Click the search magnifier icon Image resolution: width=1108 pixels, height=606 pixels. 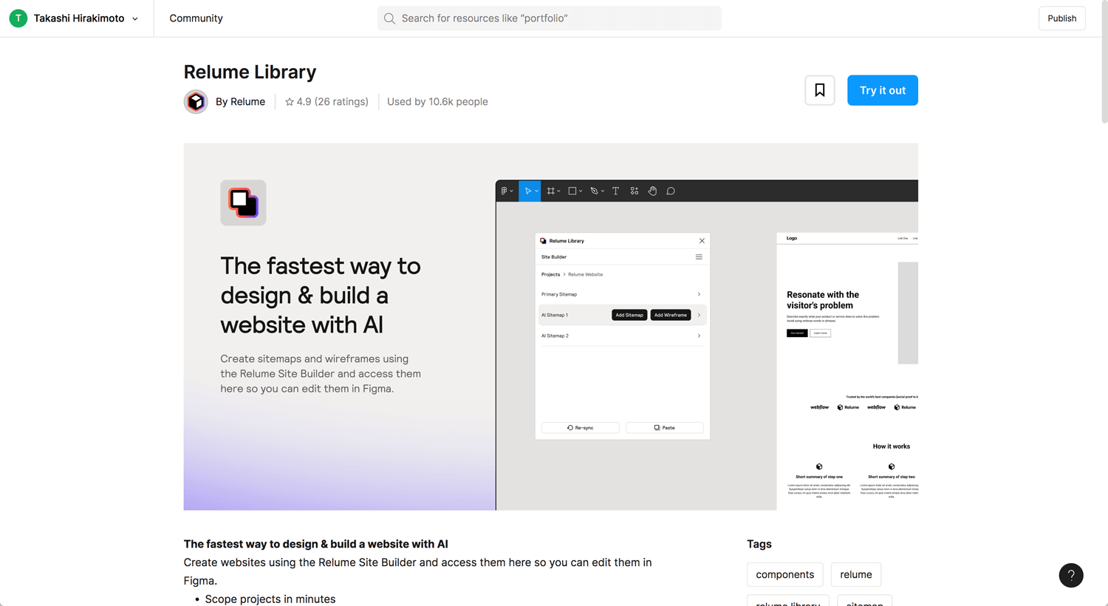coord(389,18)
